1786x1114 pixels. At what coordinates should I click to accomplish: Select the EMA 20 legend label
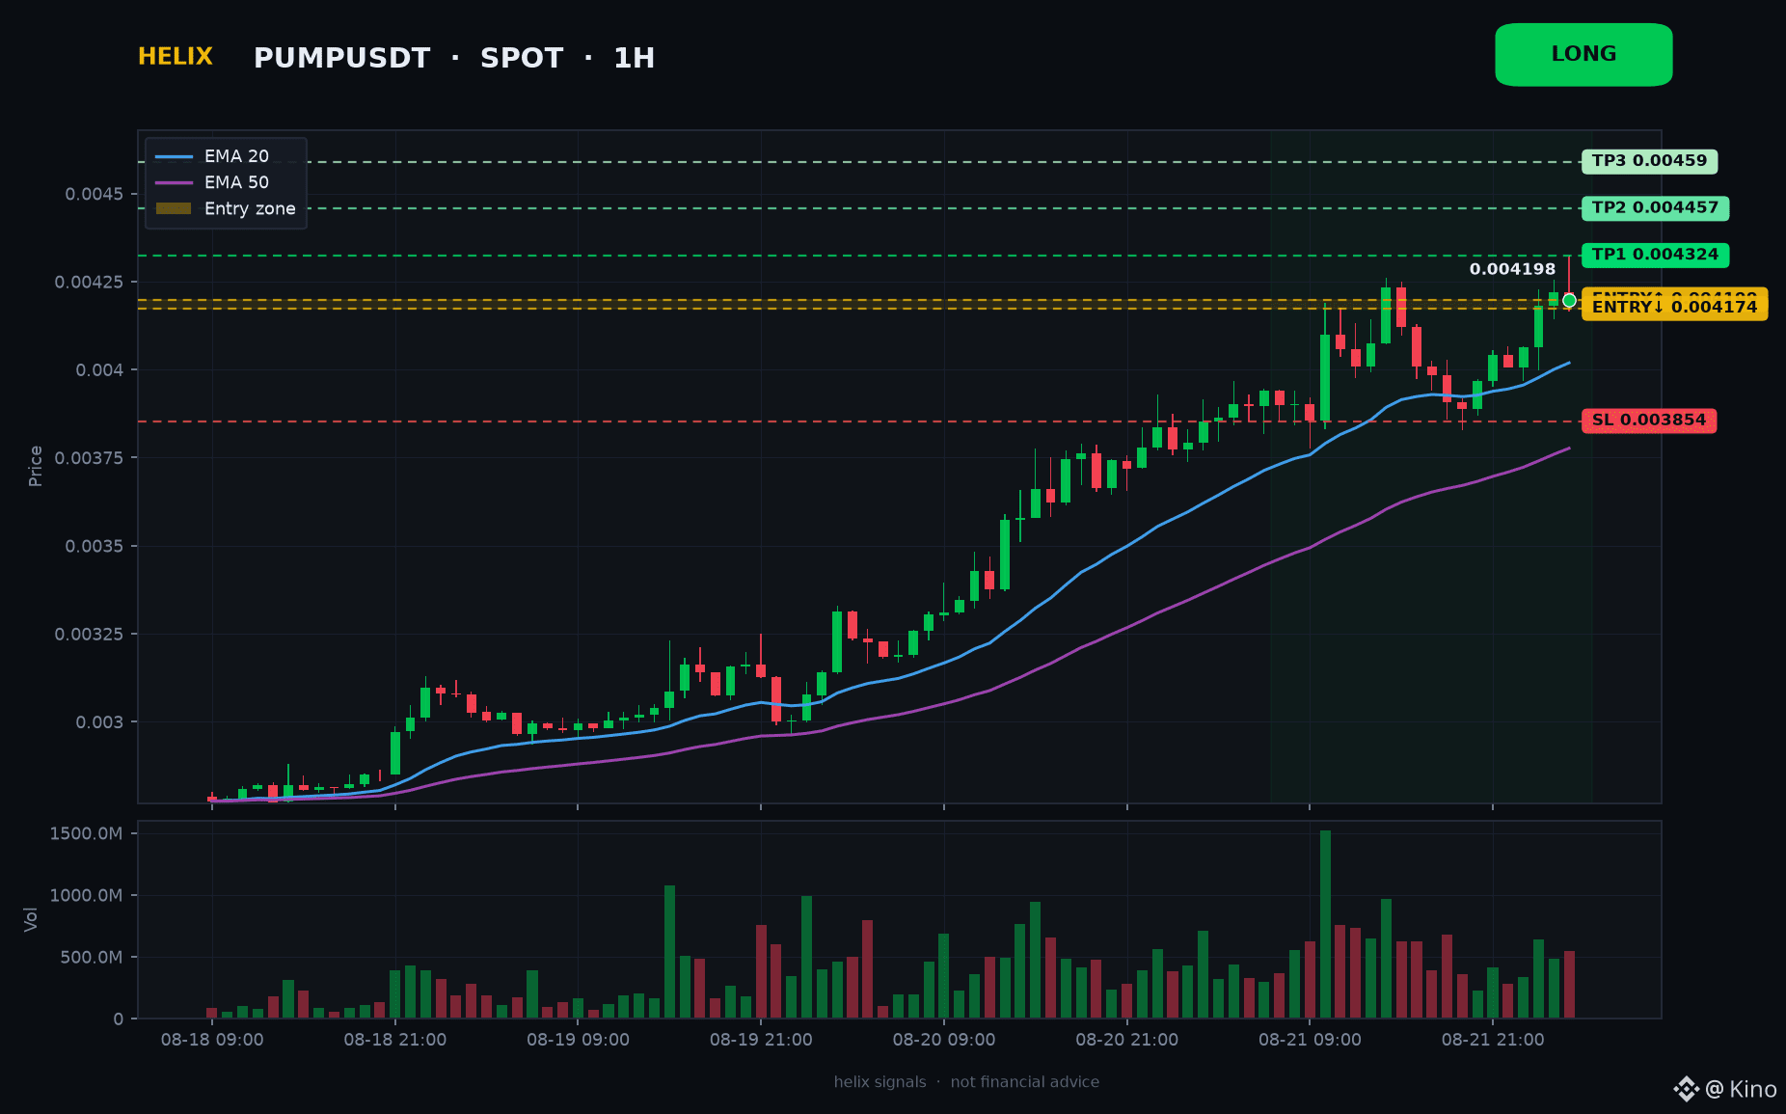[236, 156]
